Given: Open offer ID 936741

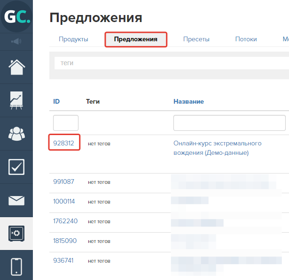Looking at the screenshot, I should (x=63, y=260).
